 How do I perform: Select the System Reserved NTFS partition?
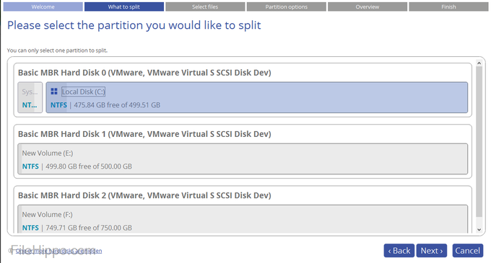point(30,97)
